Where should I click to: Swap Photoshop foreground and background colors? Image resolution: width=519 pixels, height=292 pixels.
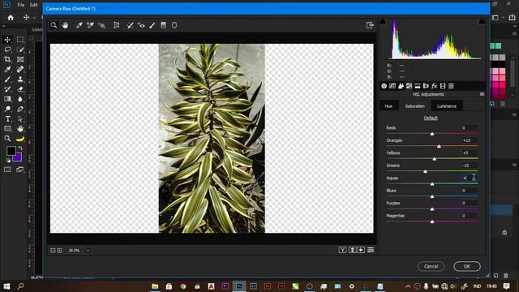pyautogui.click(x=20, y=148)
